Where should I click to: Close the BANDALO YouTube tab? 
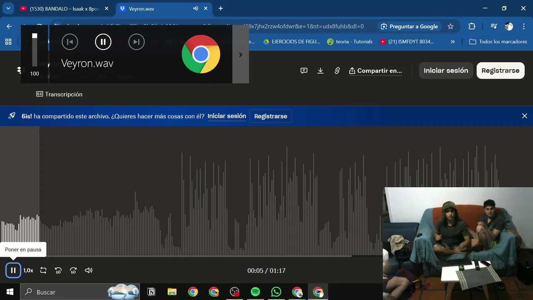tap(107, 8)
